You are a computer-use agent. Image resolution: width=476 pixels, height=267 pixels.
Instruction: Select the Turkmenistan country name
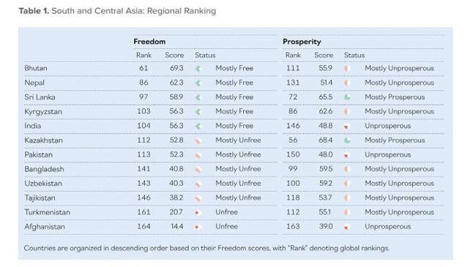pyautogui.click(x=48, y=212)
